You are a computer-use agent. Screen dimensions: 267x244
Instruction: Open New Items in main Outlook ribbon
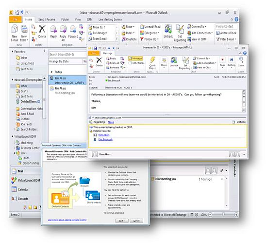click(24, 33)
